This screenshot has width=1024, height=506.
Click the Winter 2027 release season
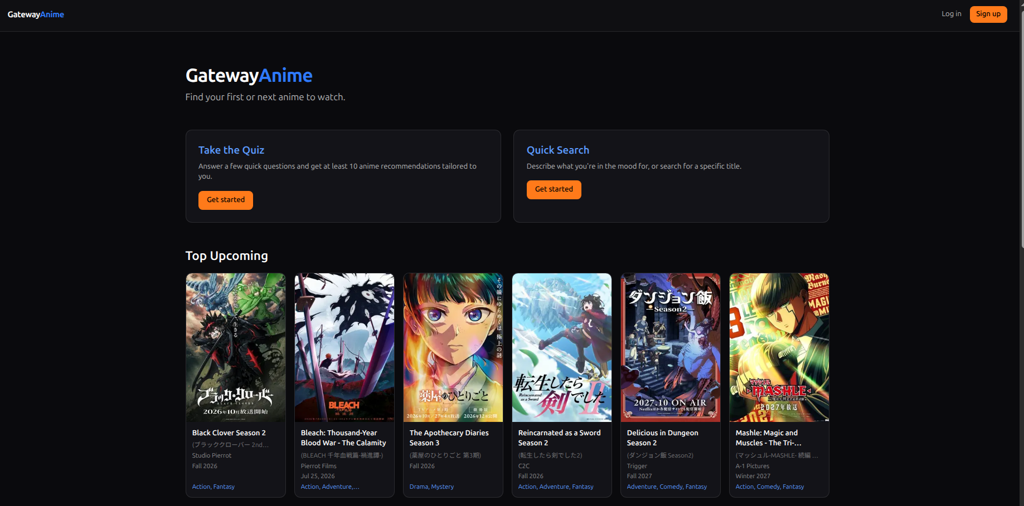click(x=753, y=476)
